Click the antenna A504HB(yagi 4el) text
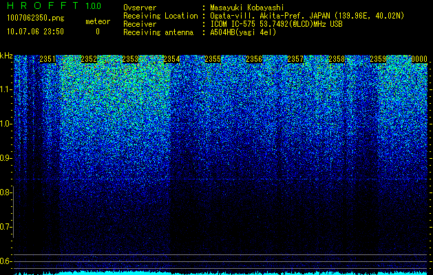 tap(243, 32)
